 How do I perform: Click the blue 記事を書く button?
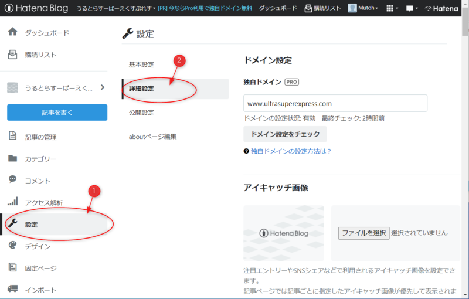click(57, 113)
